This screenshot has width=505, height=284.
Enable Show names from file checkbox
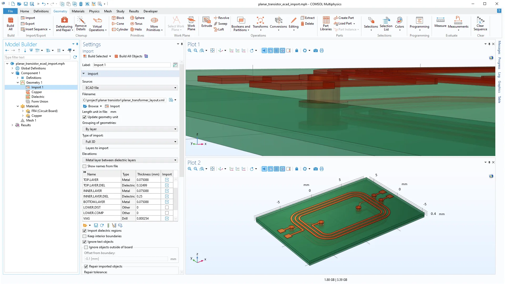point(84,166)
